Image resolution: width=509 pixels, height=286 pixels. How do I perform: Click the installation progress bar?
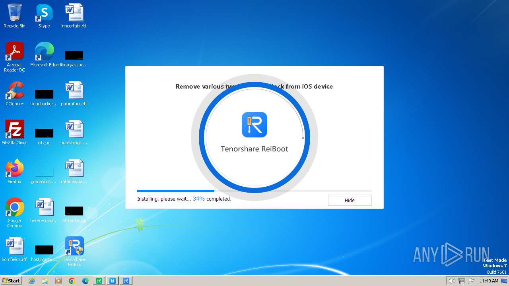(x=254, y=191)
